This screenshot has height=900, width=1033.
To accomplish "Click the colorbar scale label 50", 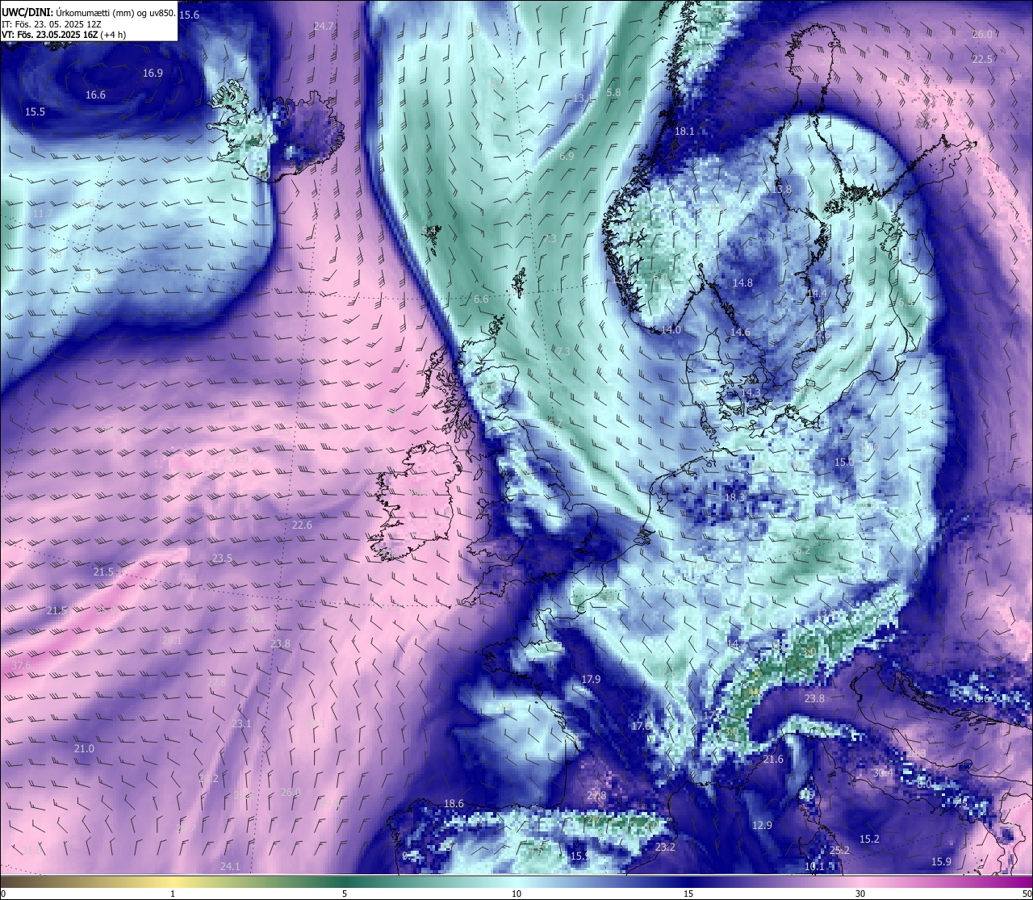I will [x=1027, y=894].
